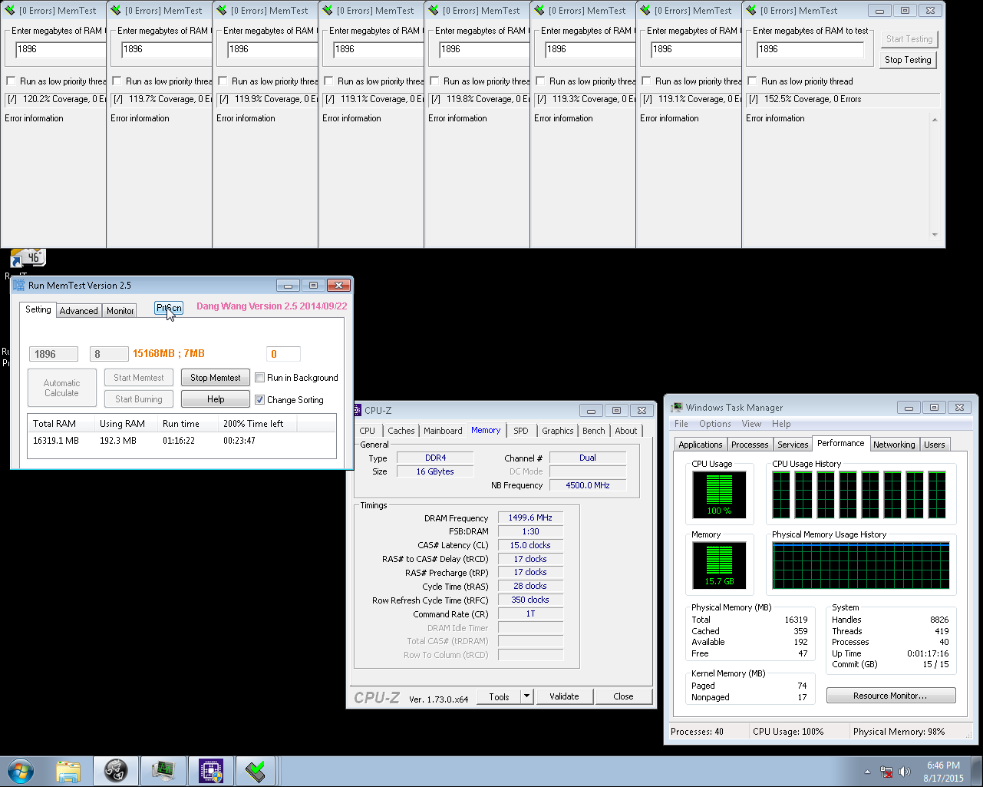The width and height of the screenshot is (983, 787).
Task: Open the Users tab in Task Manager
Action: click(x=935, y=445)
